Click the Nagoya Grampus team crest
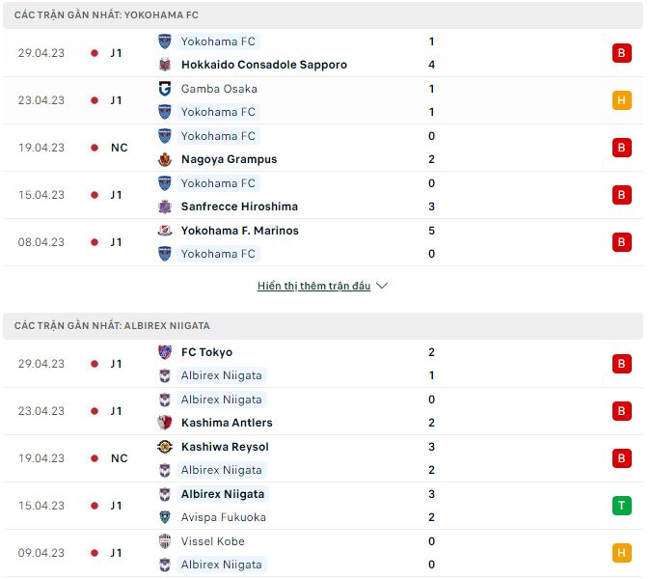Image resolution: width=651 pixels, height=579 pixels. pos(164,159)
